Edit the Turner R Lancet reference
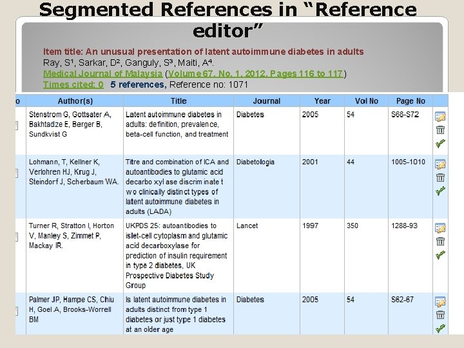The width and height of the screenshot is (464, 348). (x=440, y=228)
